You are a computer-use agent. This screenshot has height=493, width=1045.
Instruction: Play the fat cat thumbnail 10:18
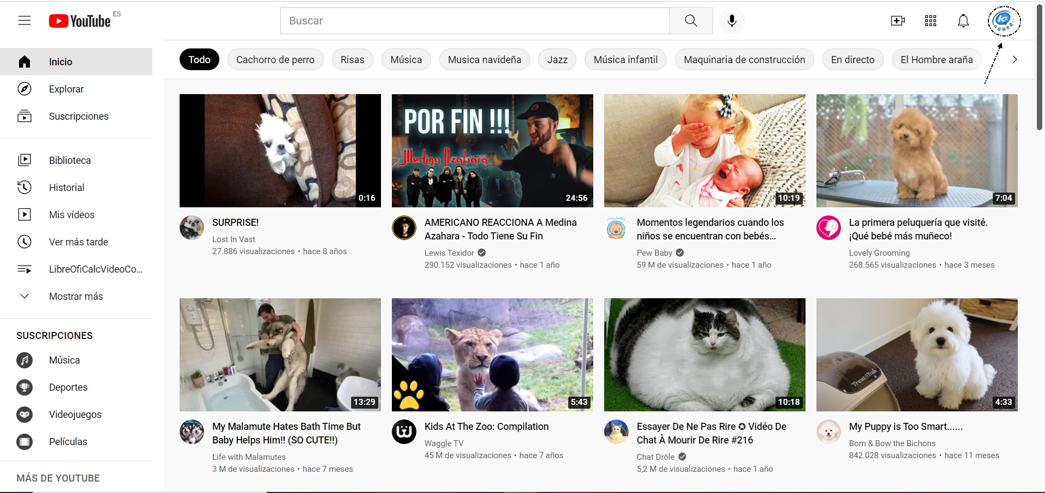705,355
